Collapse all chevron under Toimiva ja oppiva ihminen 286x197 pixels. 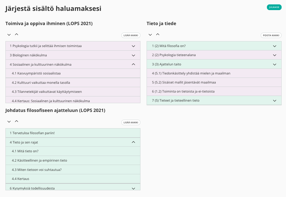(17, 34)
